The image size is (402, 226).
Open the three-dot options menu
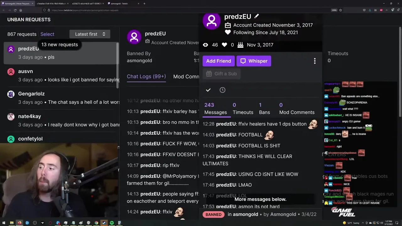pyautogui.click(x=315, y=61)
